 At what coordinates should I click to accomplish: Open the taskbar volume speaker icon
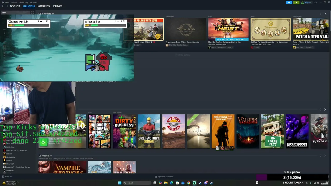[x=318, y=183]
